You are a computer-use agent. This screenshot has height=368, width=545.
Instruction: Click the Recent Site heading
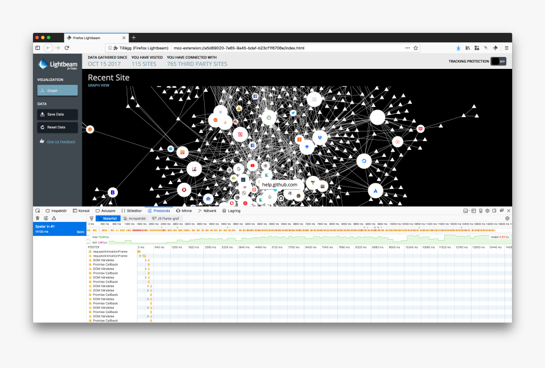click(108, 78)
